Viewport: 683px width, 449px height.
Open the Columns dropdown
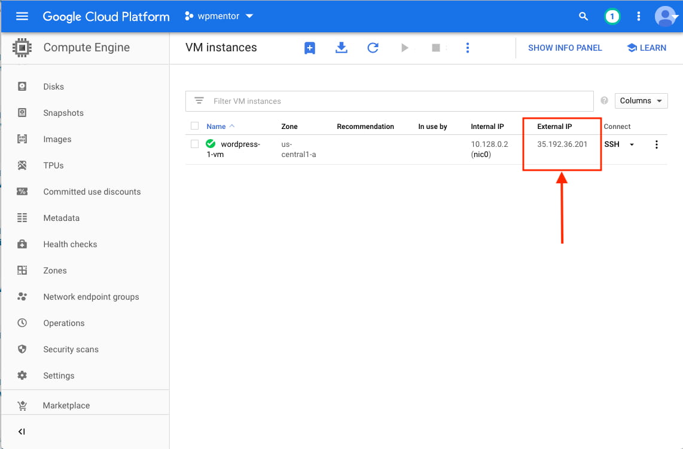click(641, 101)
